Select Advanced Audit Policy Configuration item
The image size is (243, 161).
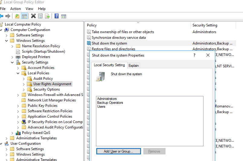click(x=55, y=127)
